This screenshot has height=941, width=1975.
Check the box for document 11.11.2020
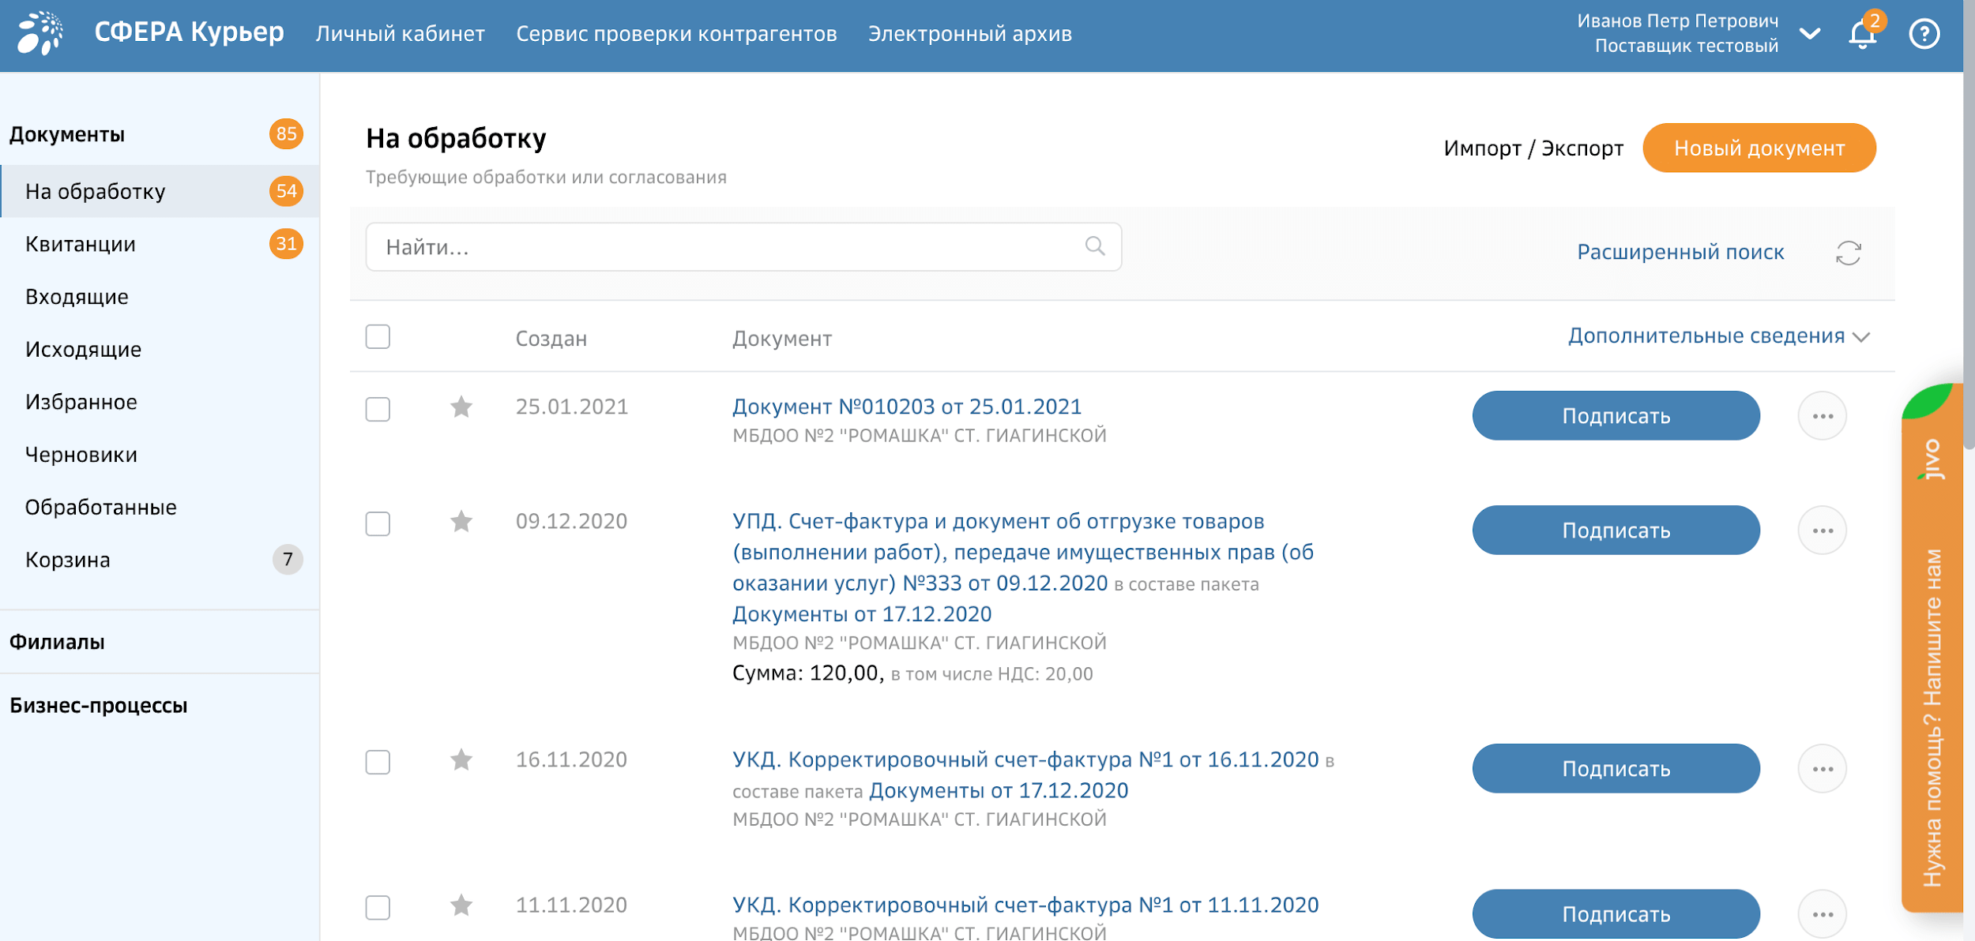click(378, 908)
